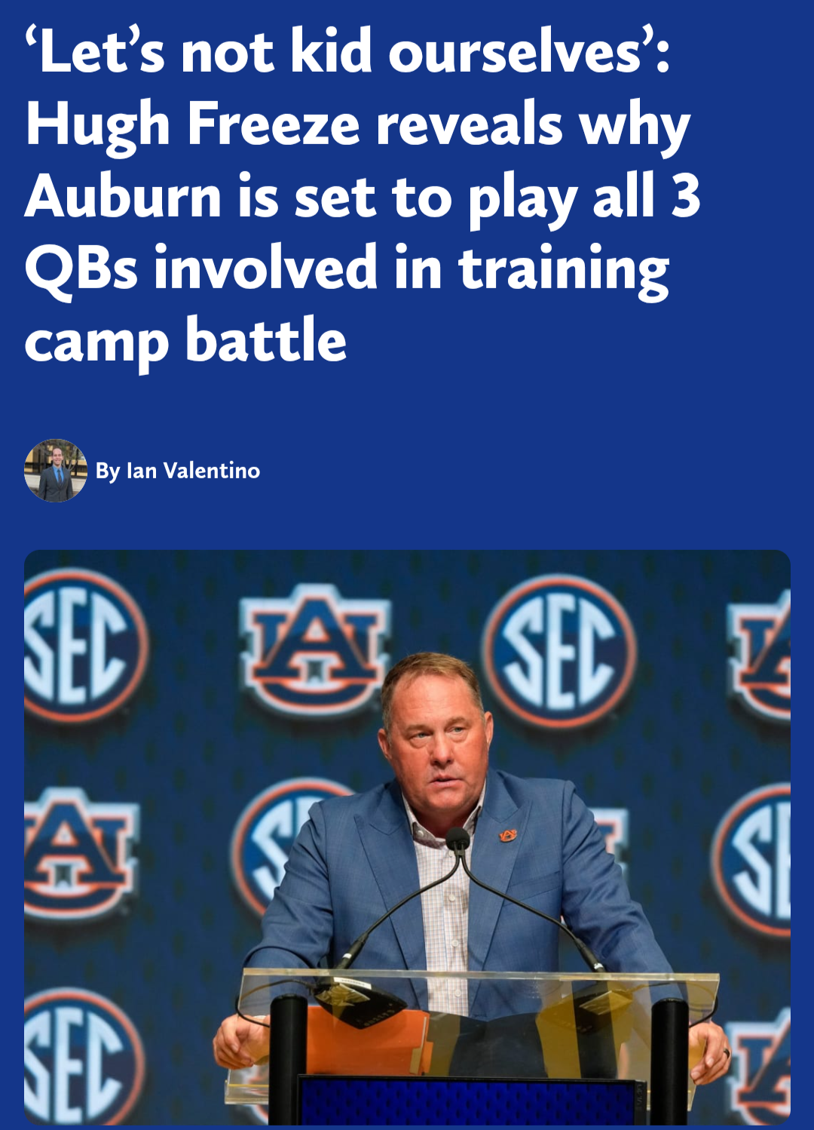814x1130 pixels.
Task: Click the Auburn AU logo at top center of photo
Action: point(315,650)
